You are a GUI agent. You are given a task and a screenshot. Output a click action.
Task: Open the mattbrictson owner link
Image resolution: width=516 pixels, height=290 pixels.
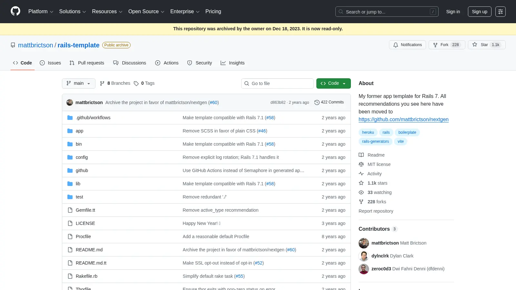(35, 45)
